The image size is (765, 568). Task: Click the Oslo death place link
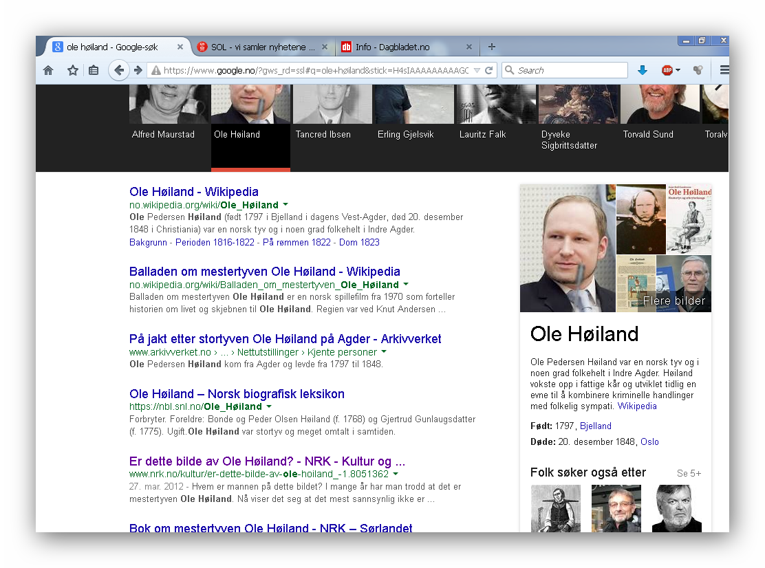(649, 441)
